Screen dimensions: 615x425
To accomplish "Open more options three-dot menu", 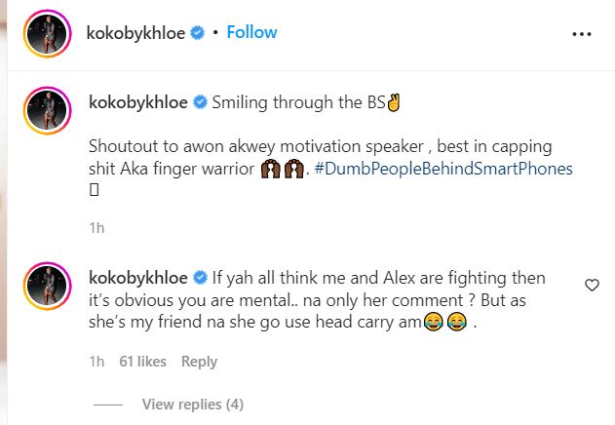I will [x=582, y=33].
